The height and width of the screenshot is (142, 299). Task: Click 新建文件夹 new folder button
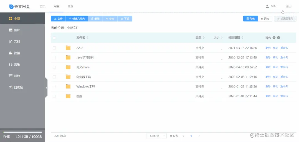77,19
